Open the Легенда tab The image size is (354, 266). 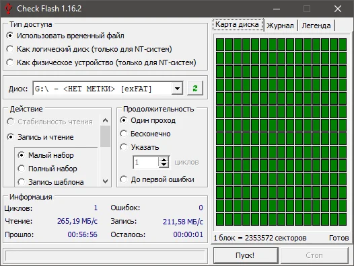pyautogui.click(x=316, y=26)
